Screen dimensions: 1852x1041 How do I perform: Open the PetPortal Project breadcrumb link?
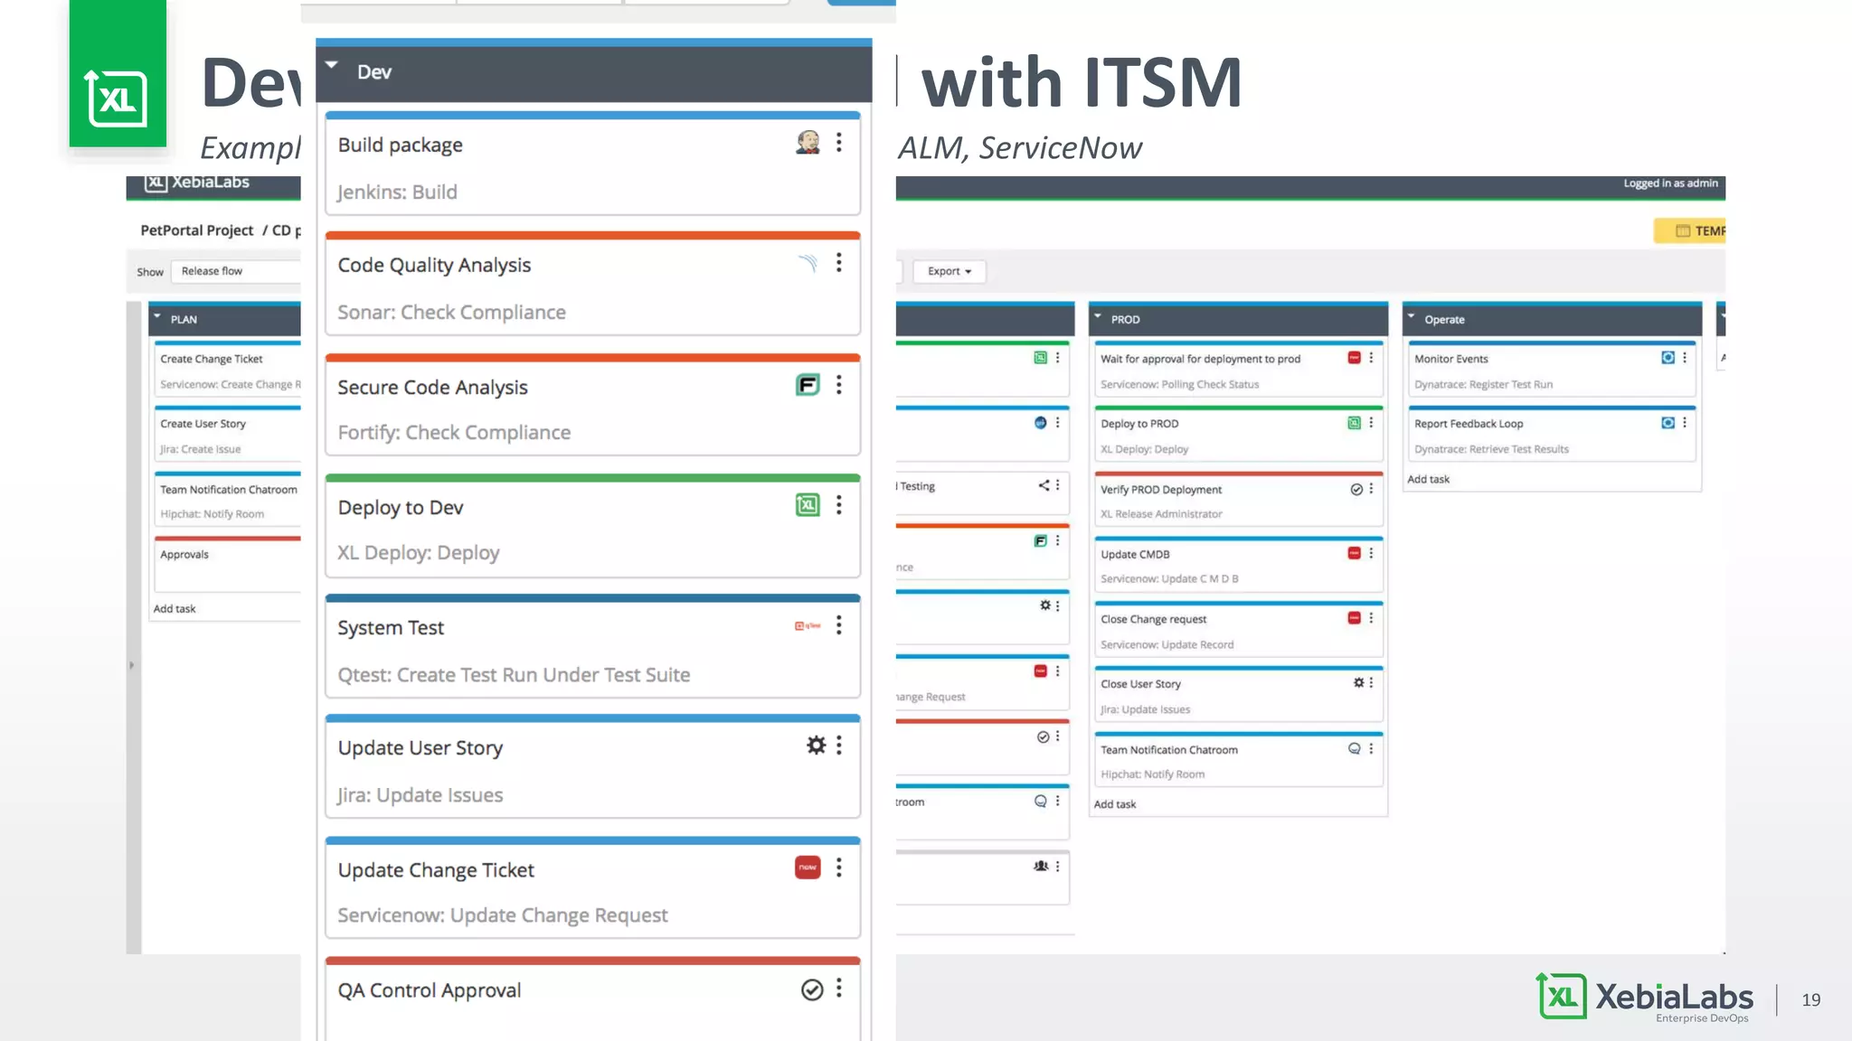pos(197,230)
